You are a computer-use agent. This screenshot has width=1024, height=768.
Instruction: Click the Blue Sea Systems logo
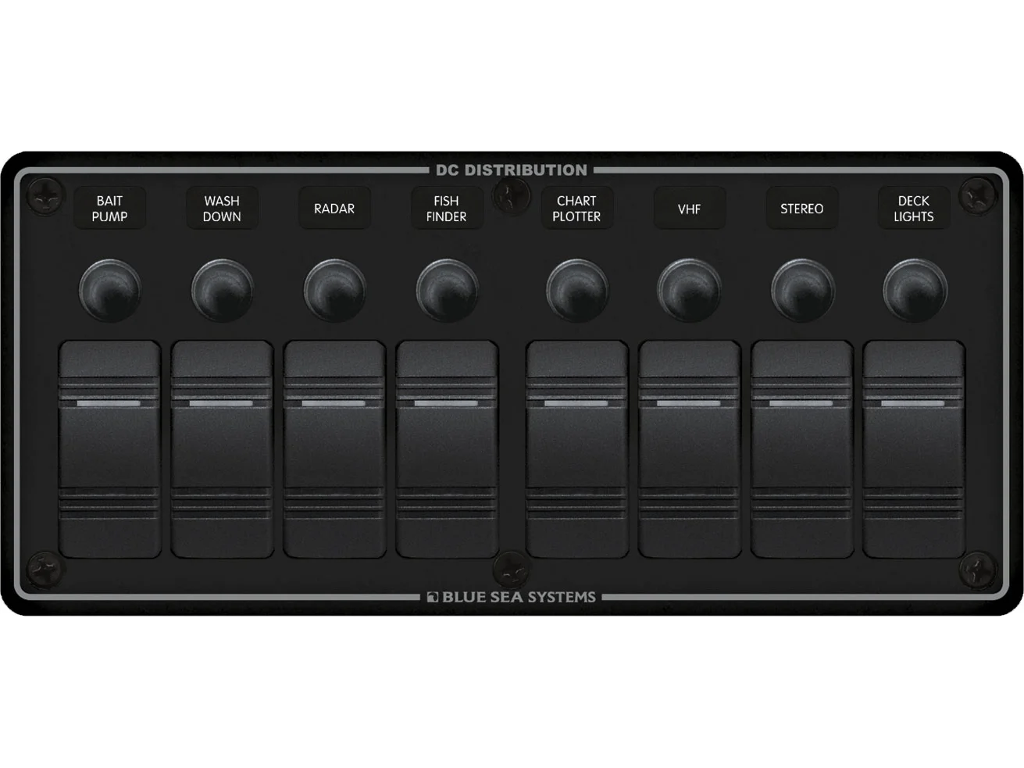tap(512, 597)
